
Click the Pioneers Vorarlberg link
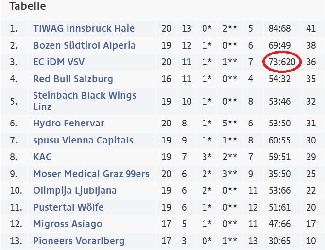79,241
